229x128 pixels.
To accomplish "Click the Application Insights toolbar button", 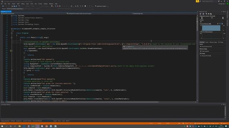I will 101,6.
